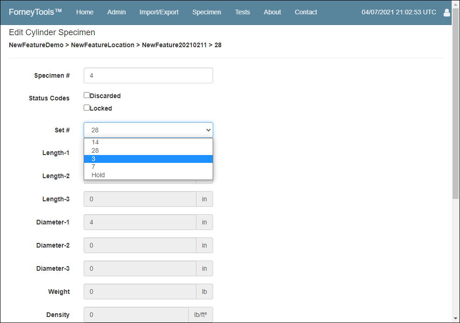
Task: Select option 14 in dropdown list
Action: click(x=148, y=143)
